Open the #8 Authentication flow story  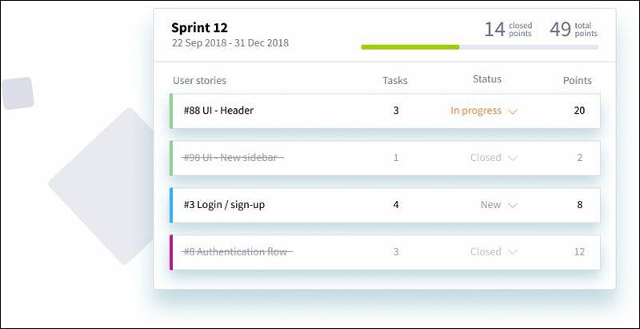click(x=238, y=251)
